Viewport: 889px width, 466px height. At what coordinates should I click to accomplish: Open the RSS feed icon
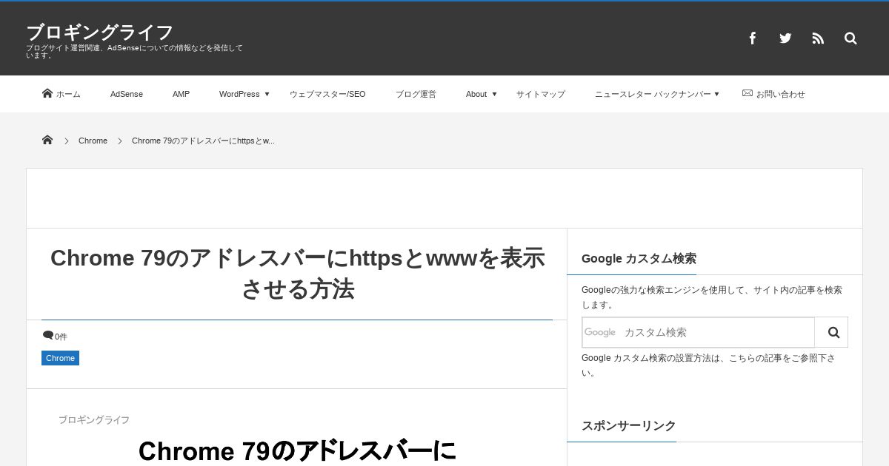(x=818, y=38)
